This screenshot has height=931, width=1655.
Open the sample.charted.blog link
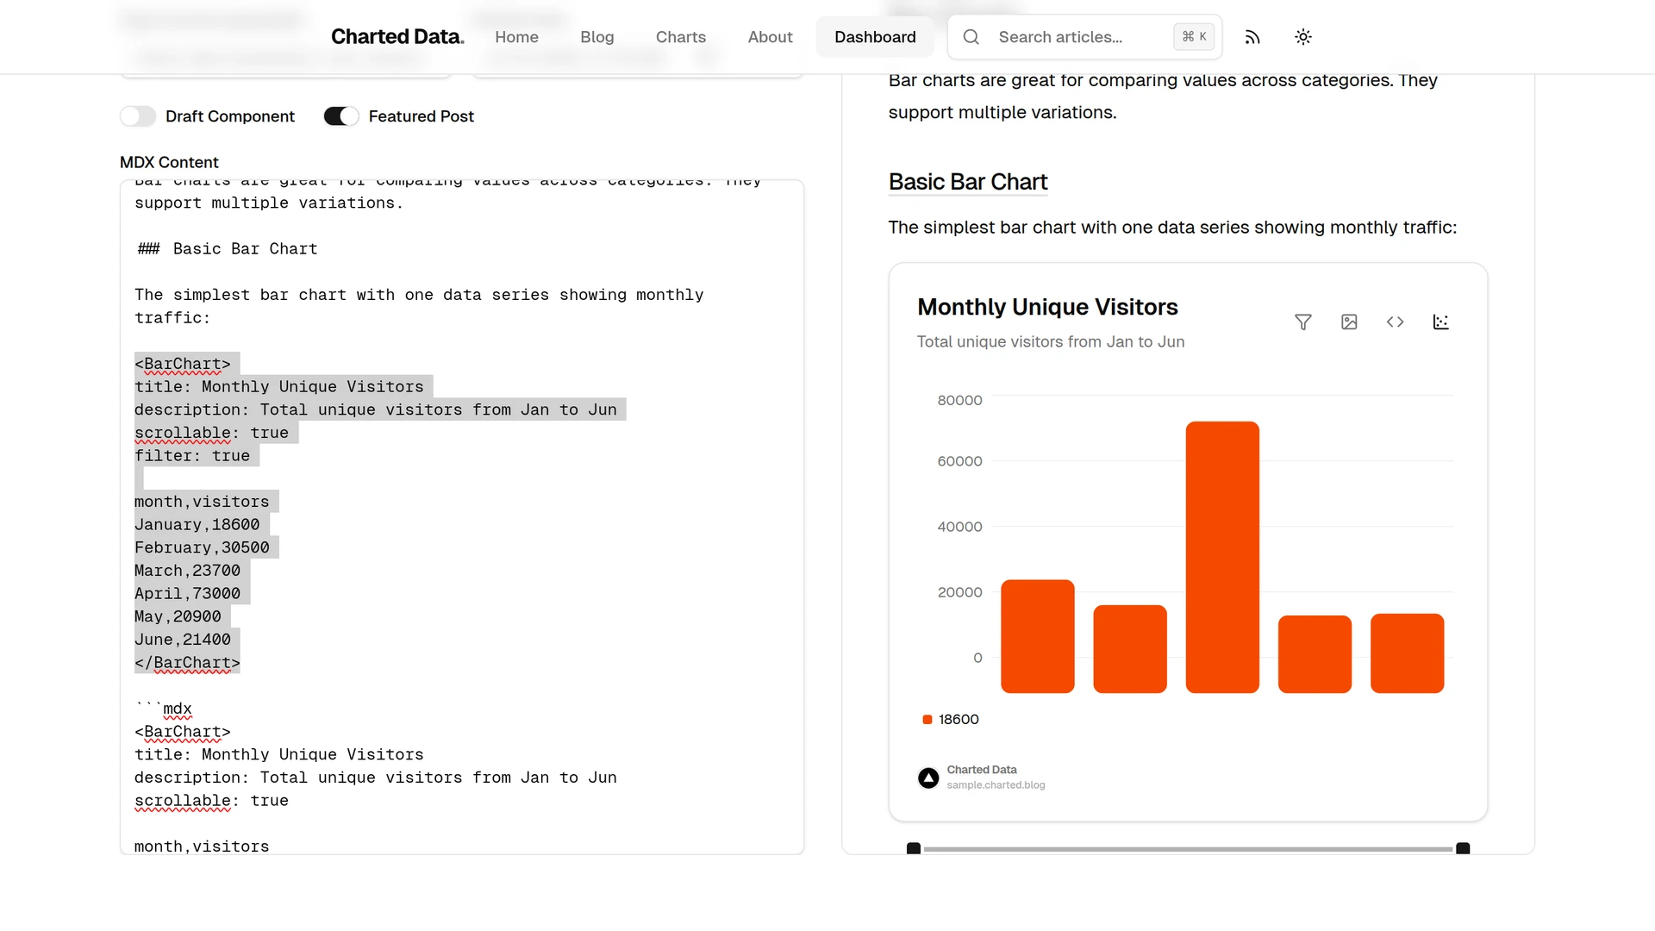tap(996, 785)
